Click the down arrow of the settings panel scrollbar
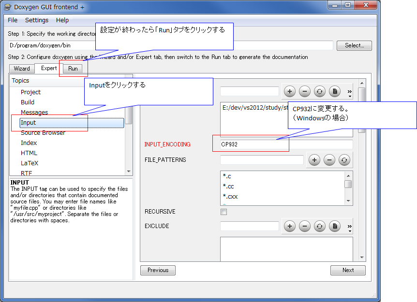 [x=362, y=257]
